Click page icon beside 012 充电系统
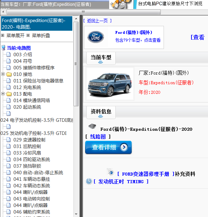Screen dimensions: 208x217 [9, 87]
